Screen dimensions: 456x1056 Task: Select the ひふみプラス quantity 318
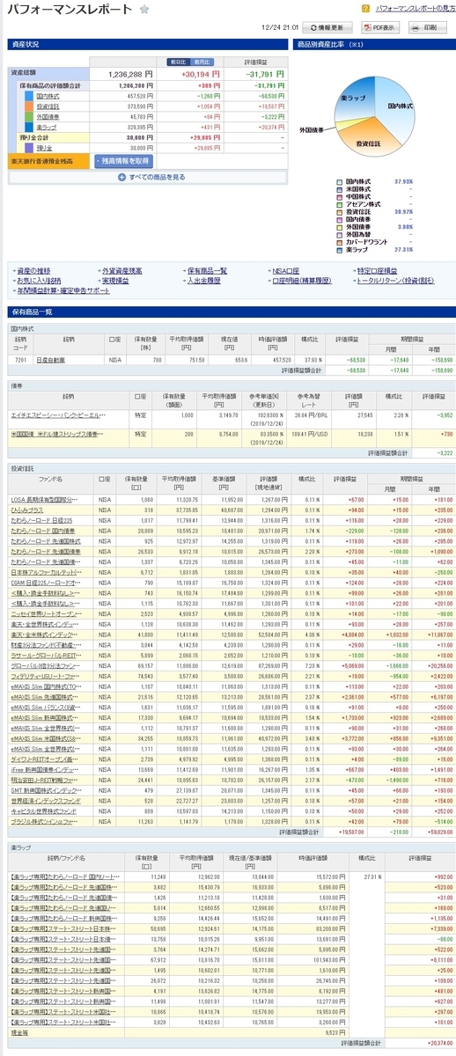(147, 510)
